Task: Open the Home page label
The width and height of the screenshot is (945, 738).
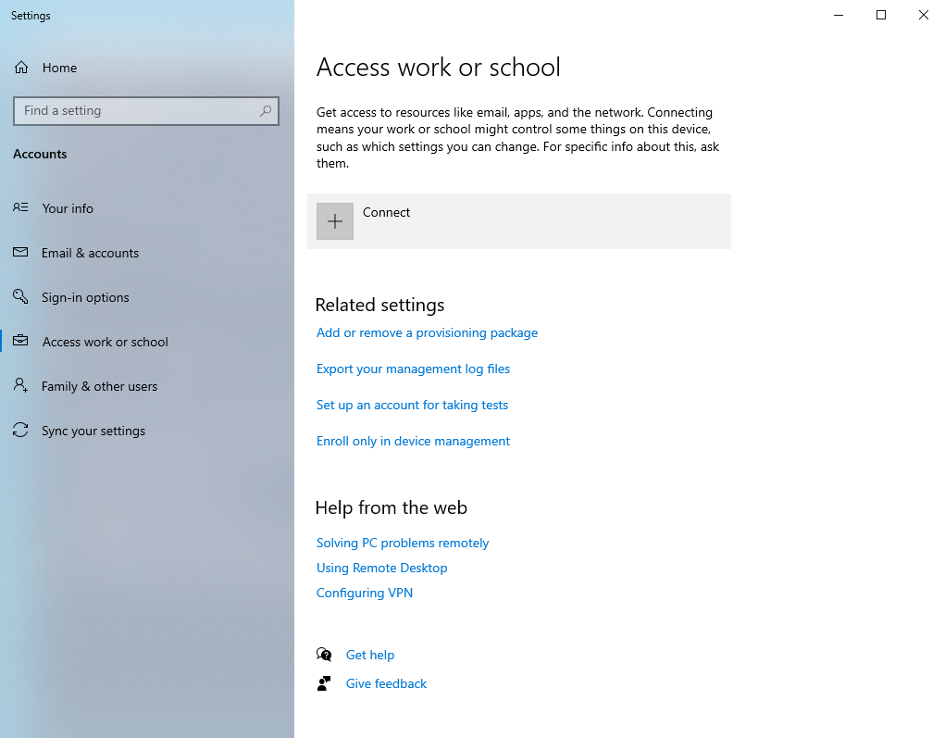Action: click(59, 68)
